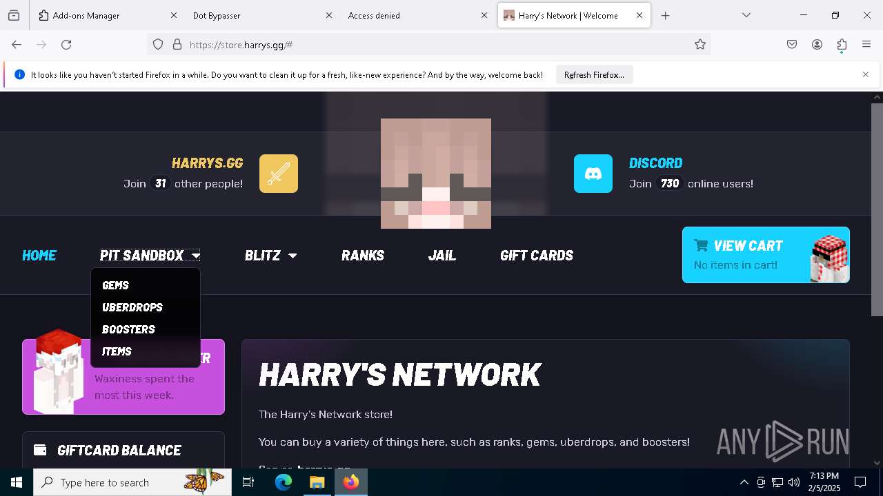Screen dimensions: 883x496
Task: Open the list all tabs dropdown
Action: tap(746, 15)
